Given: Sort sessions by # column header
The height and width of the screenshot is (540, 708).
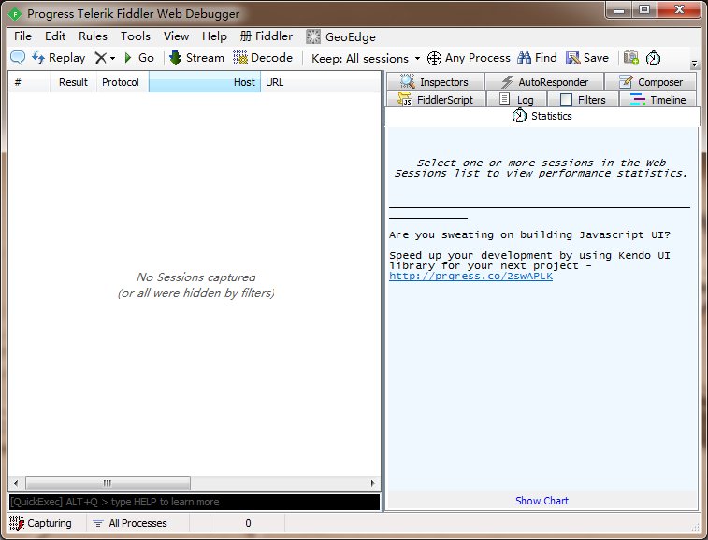Looking at the screenshot, I should point(29,82).
